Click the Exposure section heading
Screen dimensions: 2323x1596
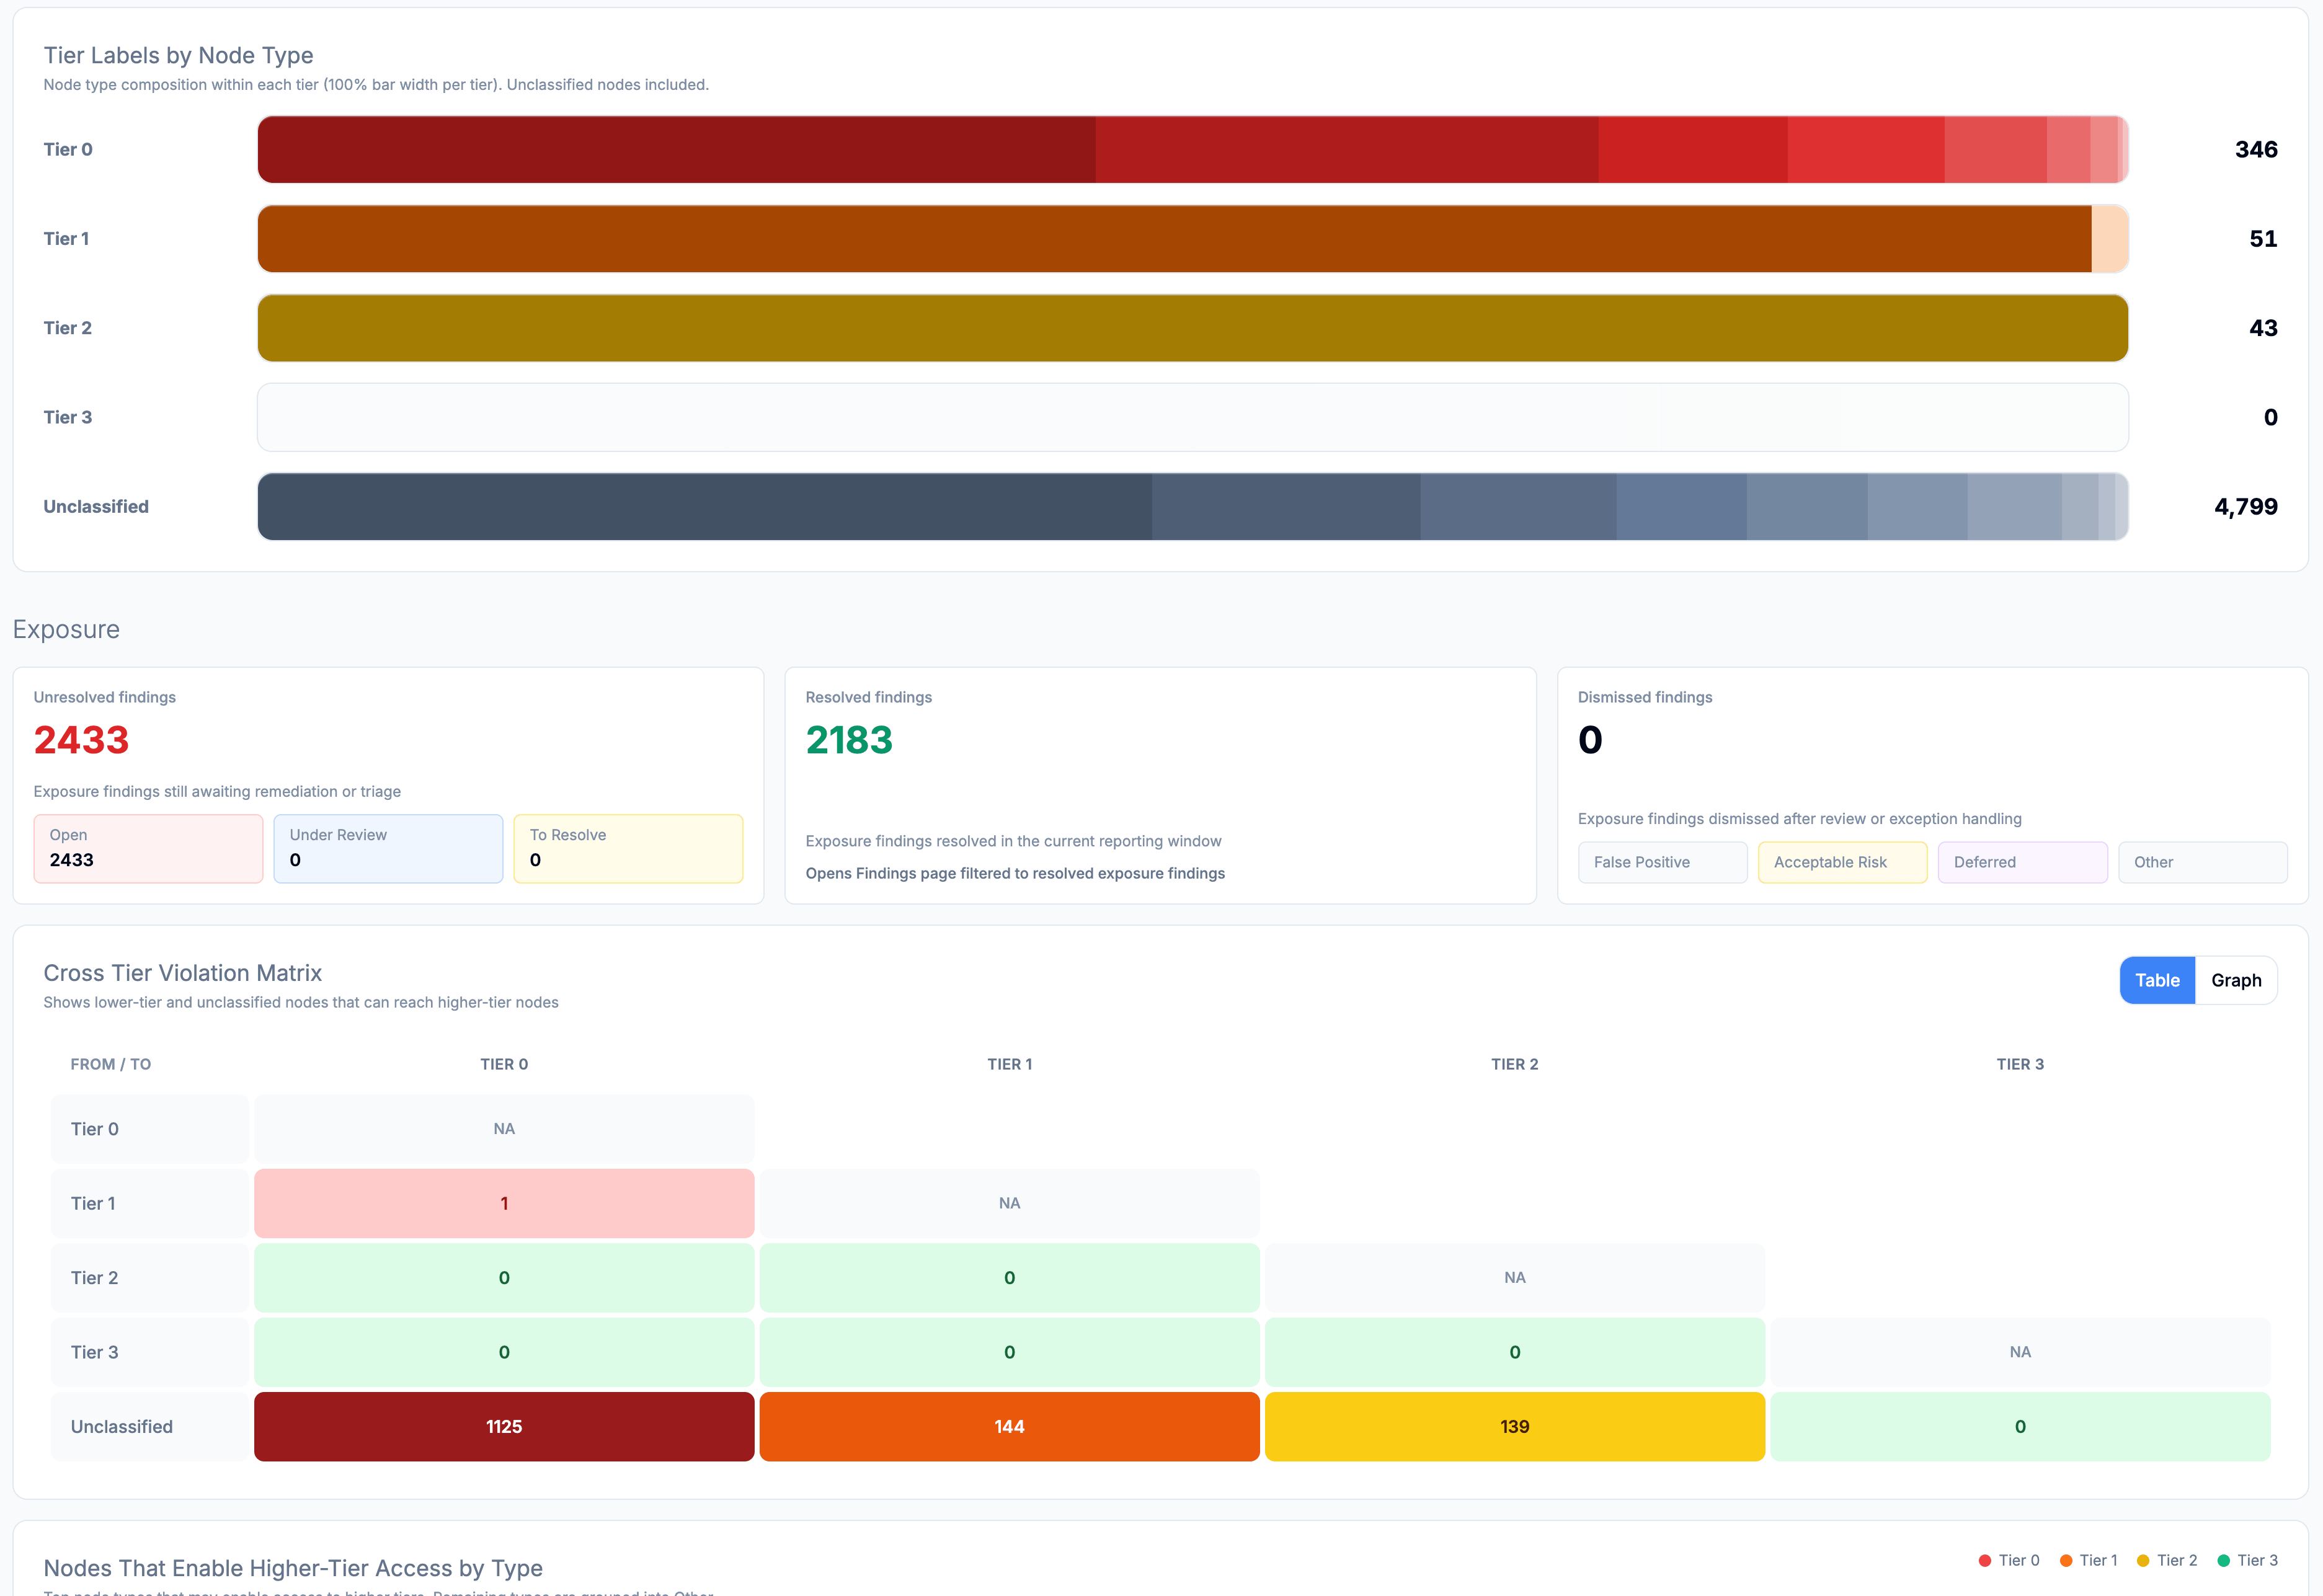(x=66, y=629)
